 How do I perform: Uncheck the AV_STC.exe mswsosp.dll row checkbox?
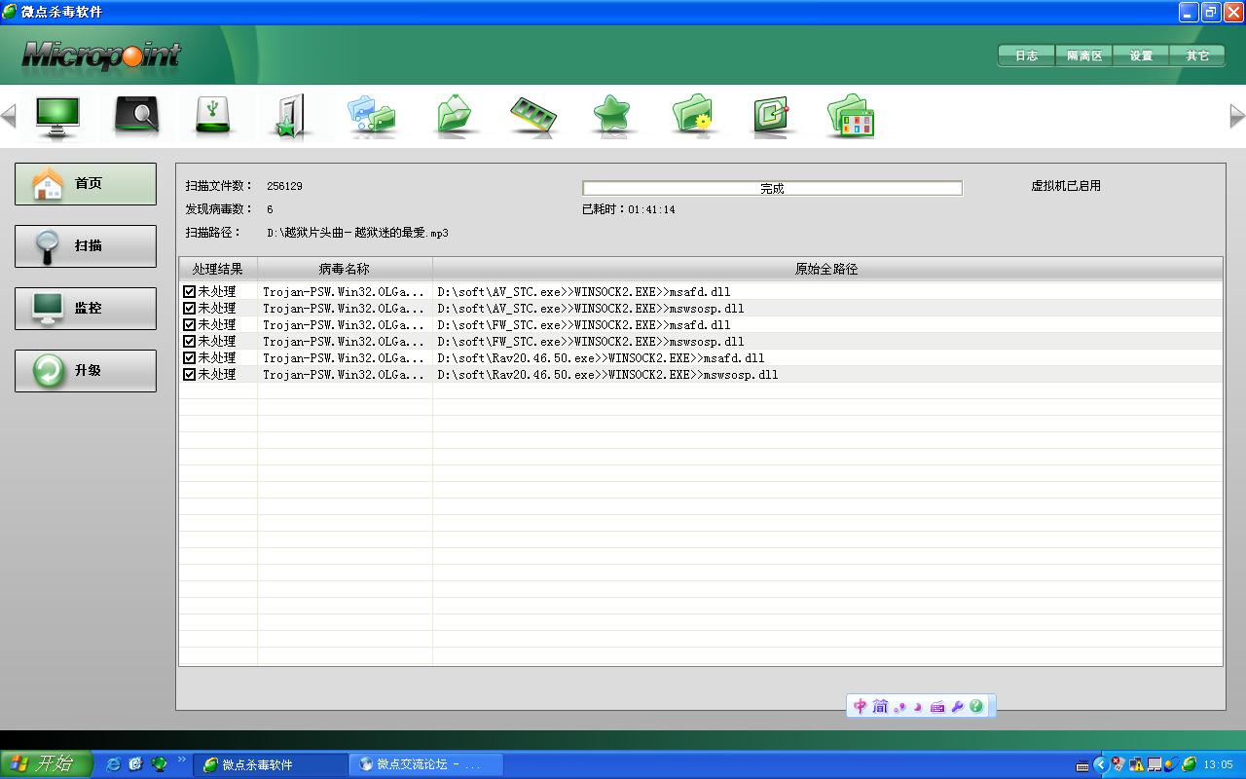click(189, 308)
